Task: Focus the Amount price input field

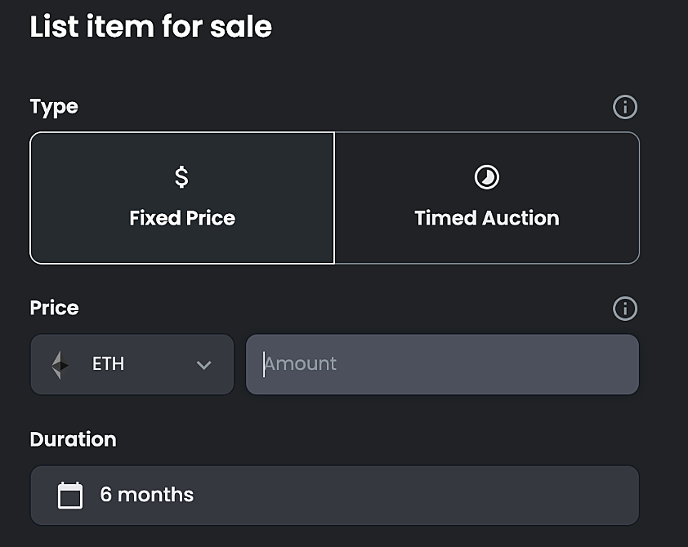Action: coord(442,365)
